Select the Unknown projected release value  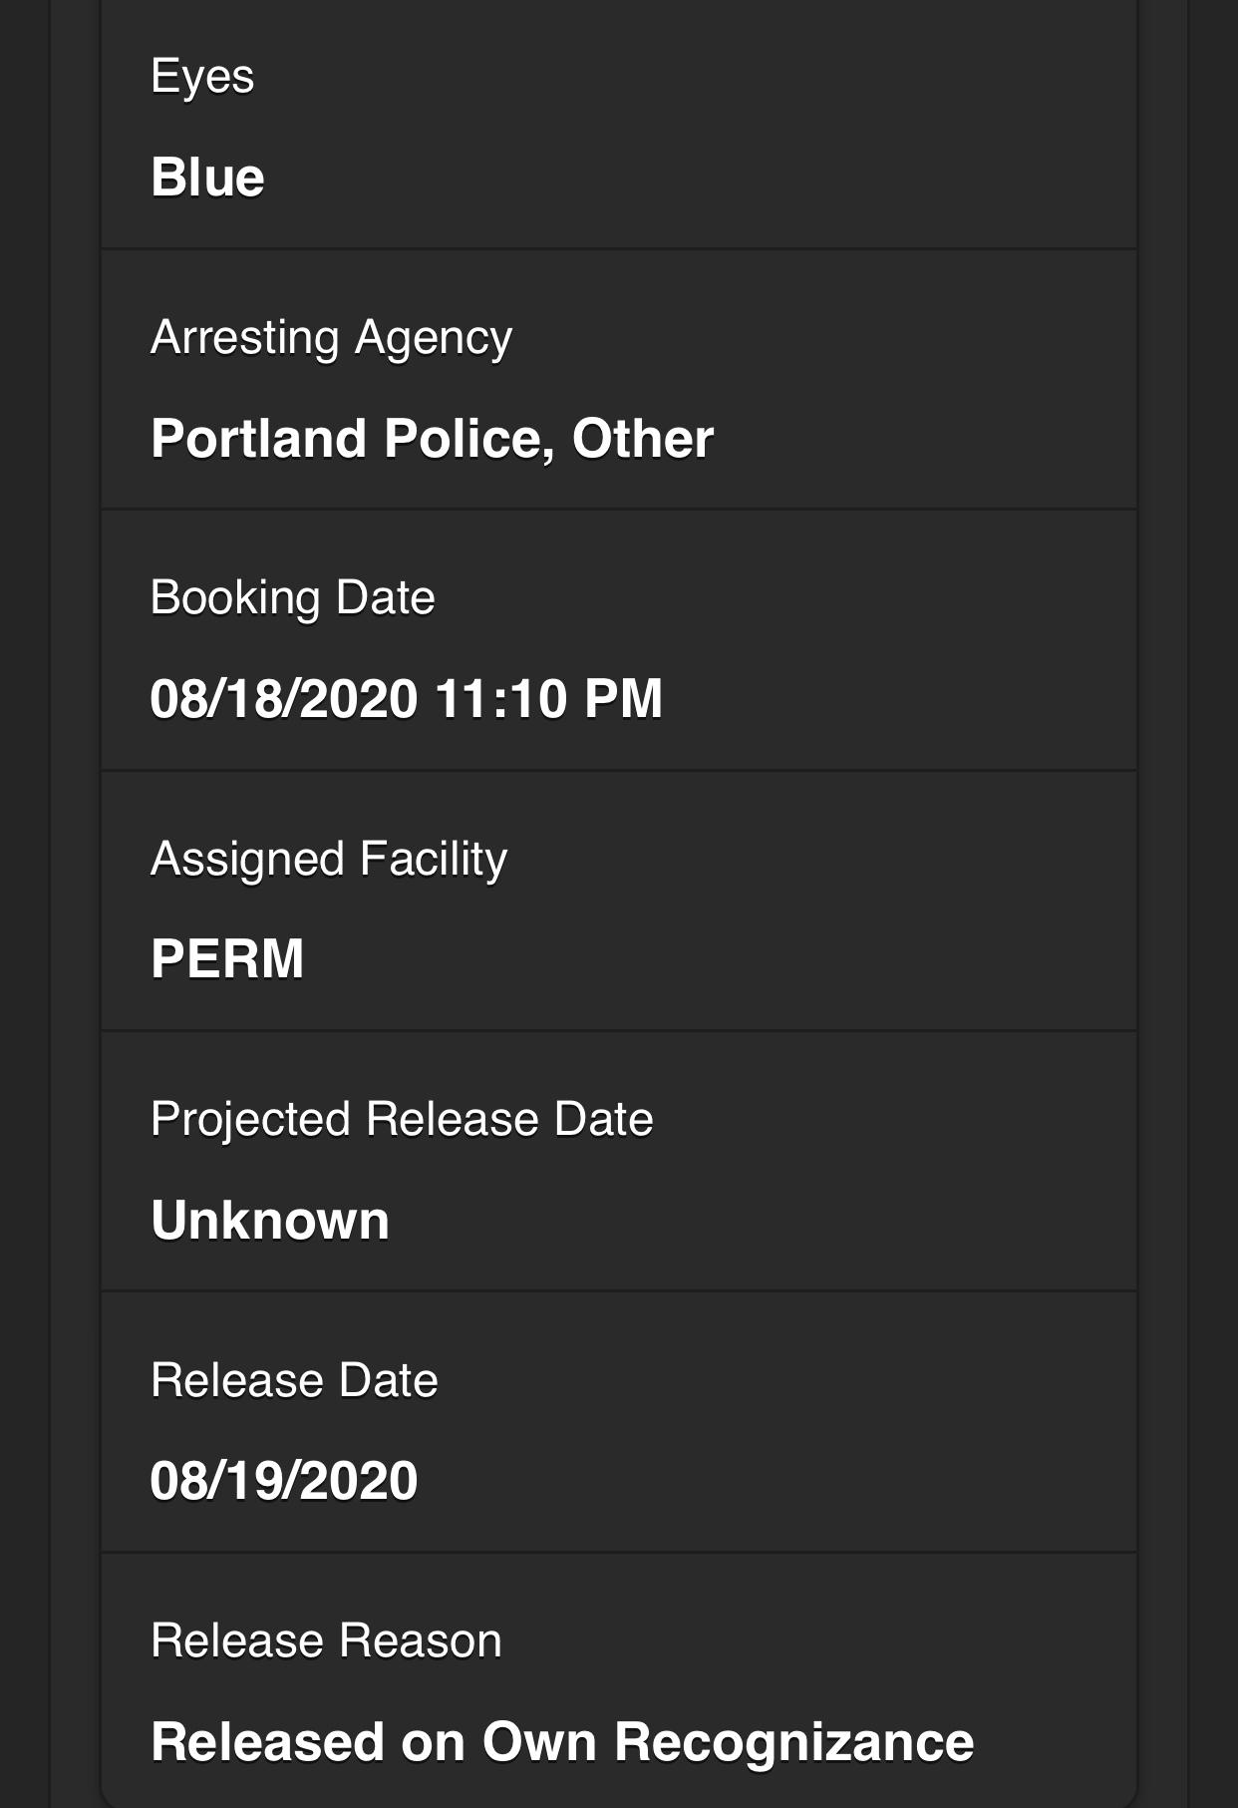coord(270,1220)
